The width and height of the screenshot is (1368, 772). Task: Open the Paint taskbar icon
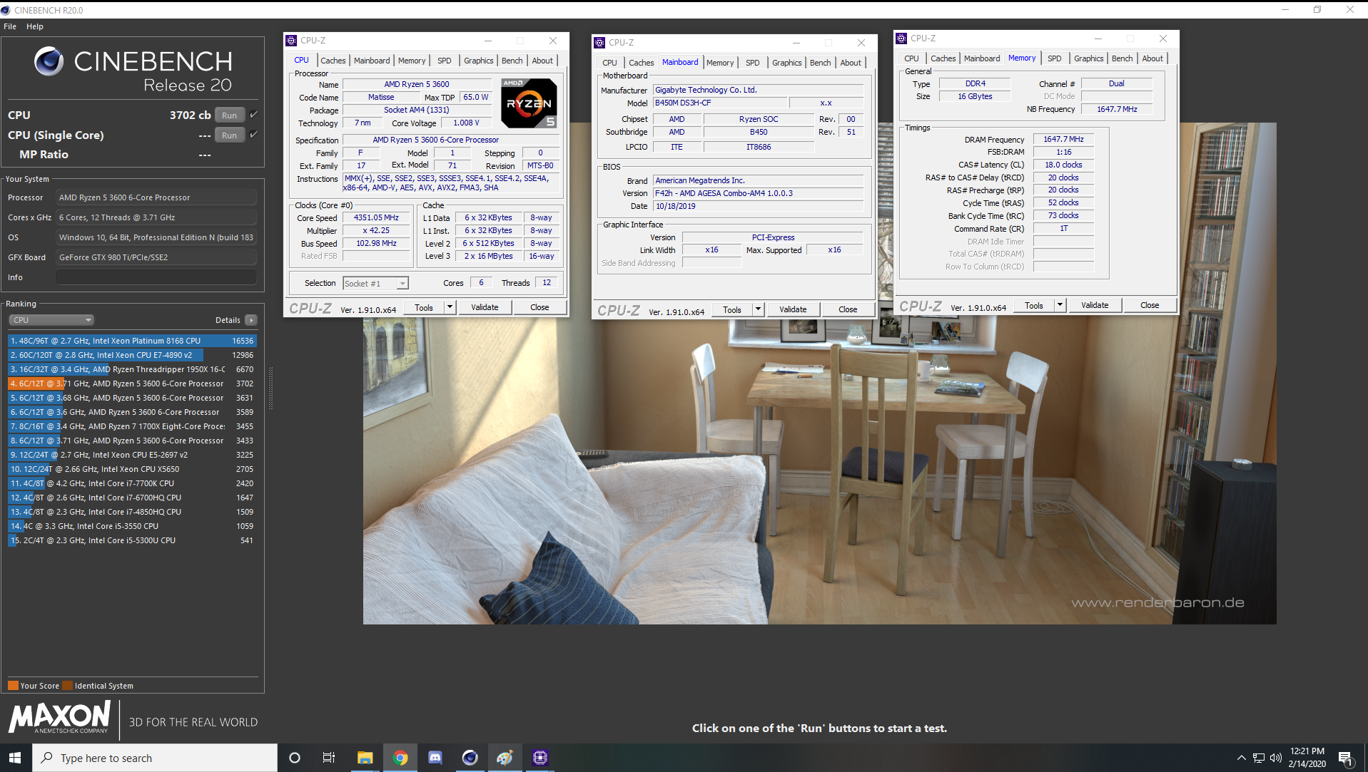505,758
